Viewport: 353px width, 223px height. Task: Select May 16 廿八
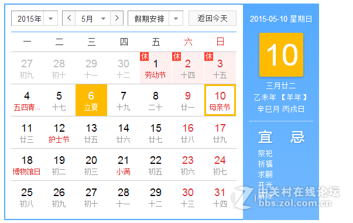click(x=188, y=132)
